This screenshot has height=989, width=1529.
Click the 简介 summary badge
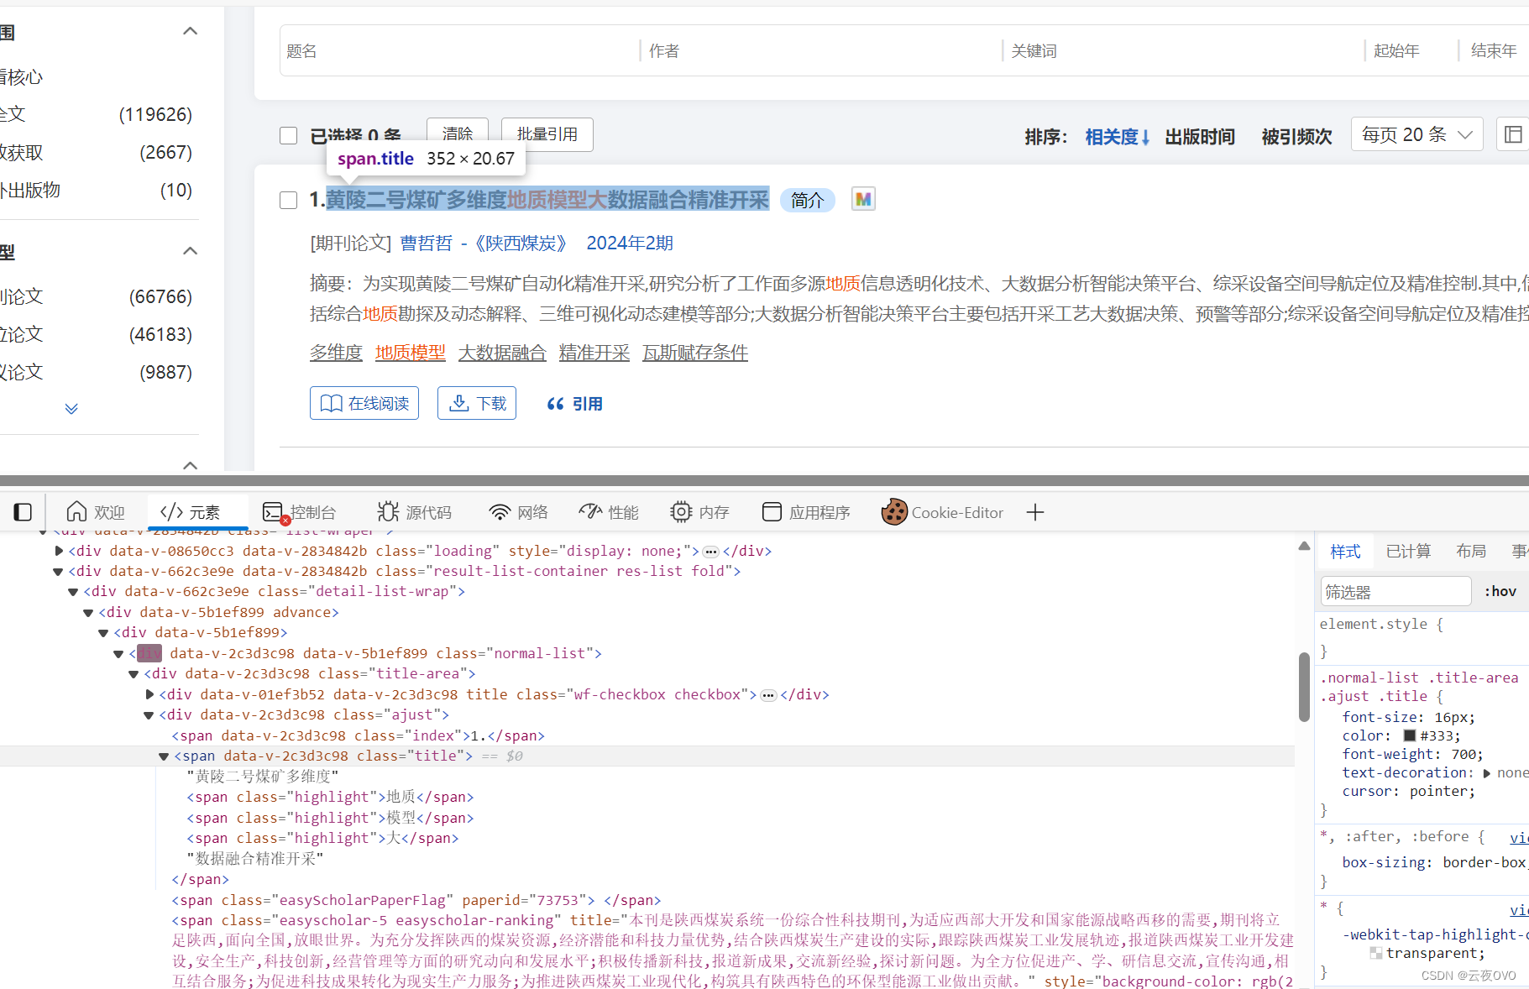coord(808,201)
